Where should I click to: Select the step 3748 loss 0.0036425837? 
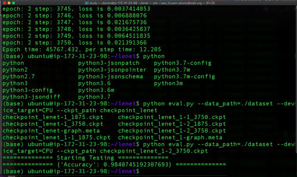click(x=129, y=29)
